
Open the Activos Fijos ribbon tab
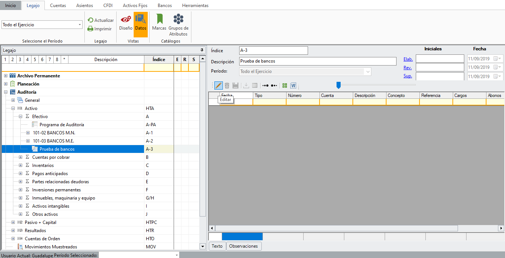[x=135, y=6]
